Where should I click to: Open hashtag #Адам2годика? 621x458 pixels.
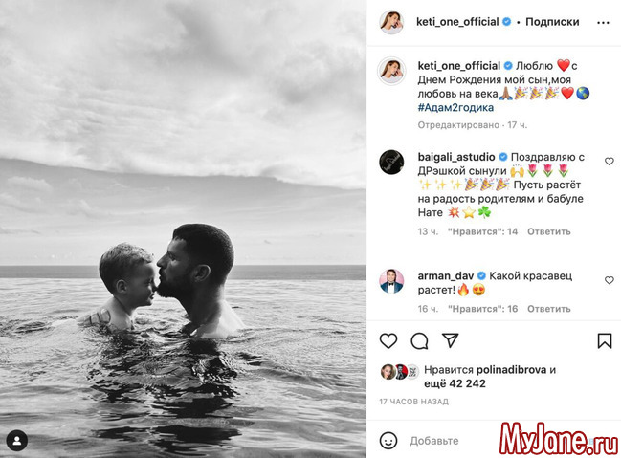pyautogui.click(x=457, y=108)
